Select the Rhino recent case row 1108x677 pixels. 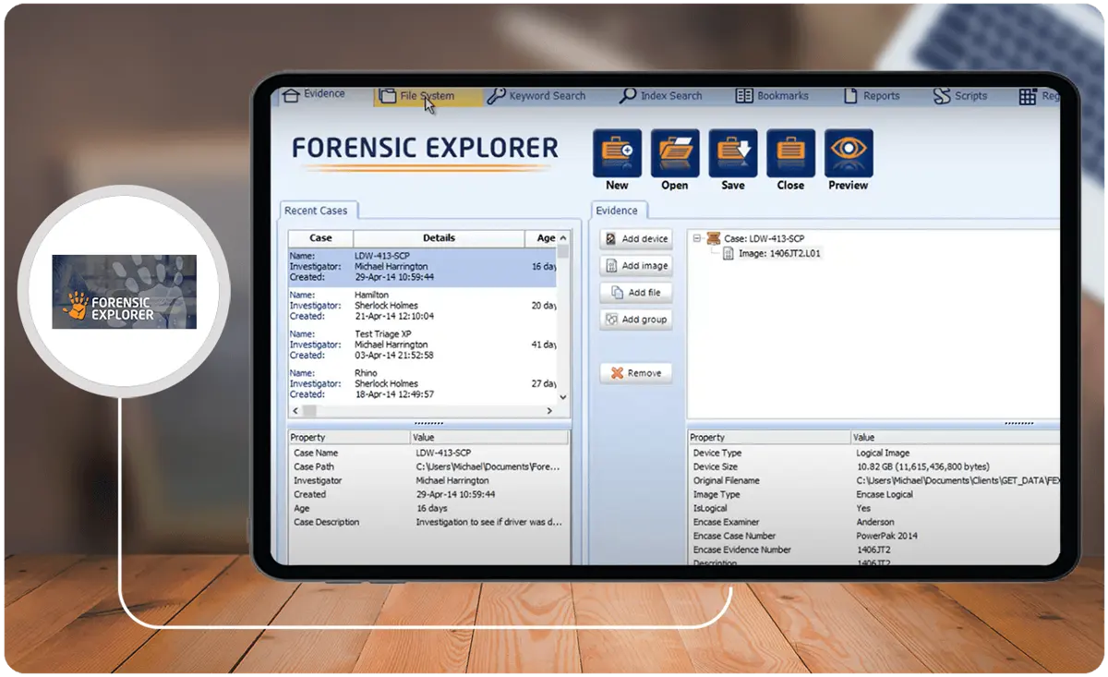click(x=423, y=383)
